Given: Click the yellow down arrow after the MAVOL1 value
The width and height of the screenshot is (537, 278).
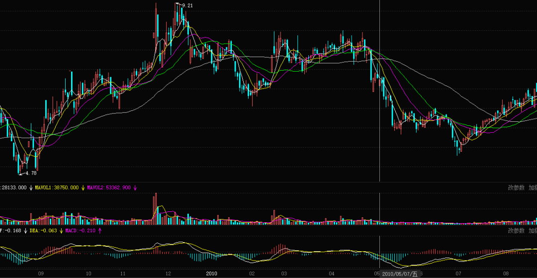Looking at the screenshot, I should (83, 187).
